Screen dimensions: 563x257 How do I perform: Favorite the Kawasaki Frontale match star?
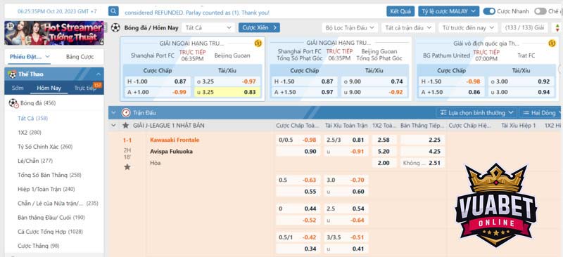[x=127, y=167]
